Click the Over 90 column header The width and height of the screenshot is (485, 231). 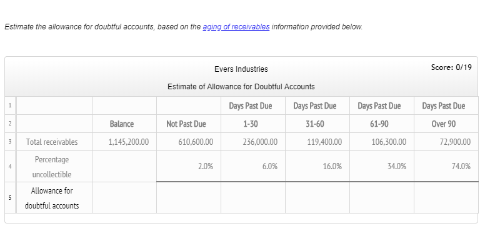coord(444,124)
